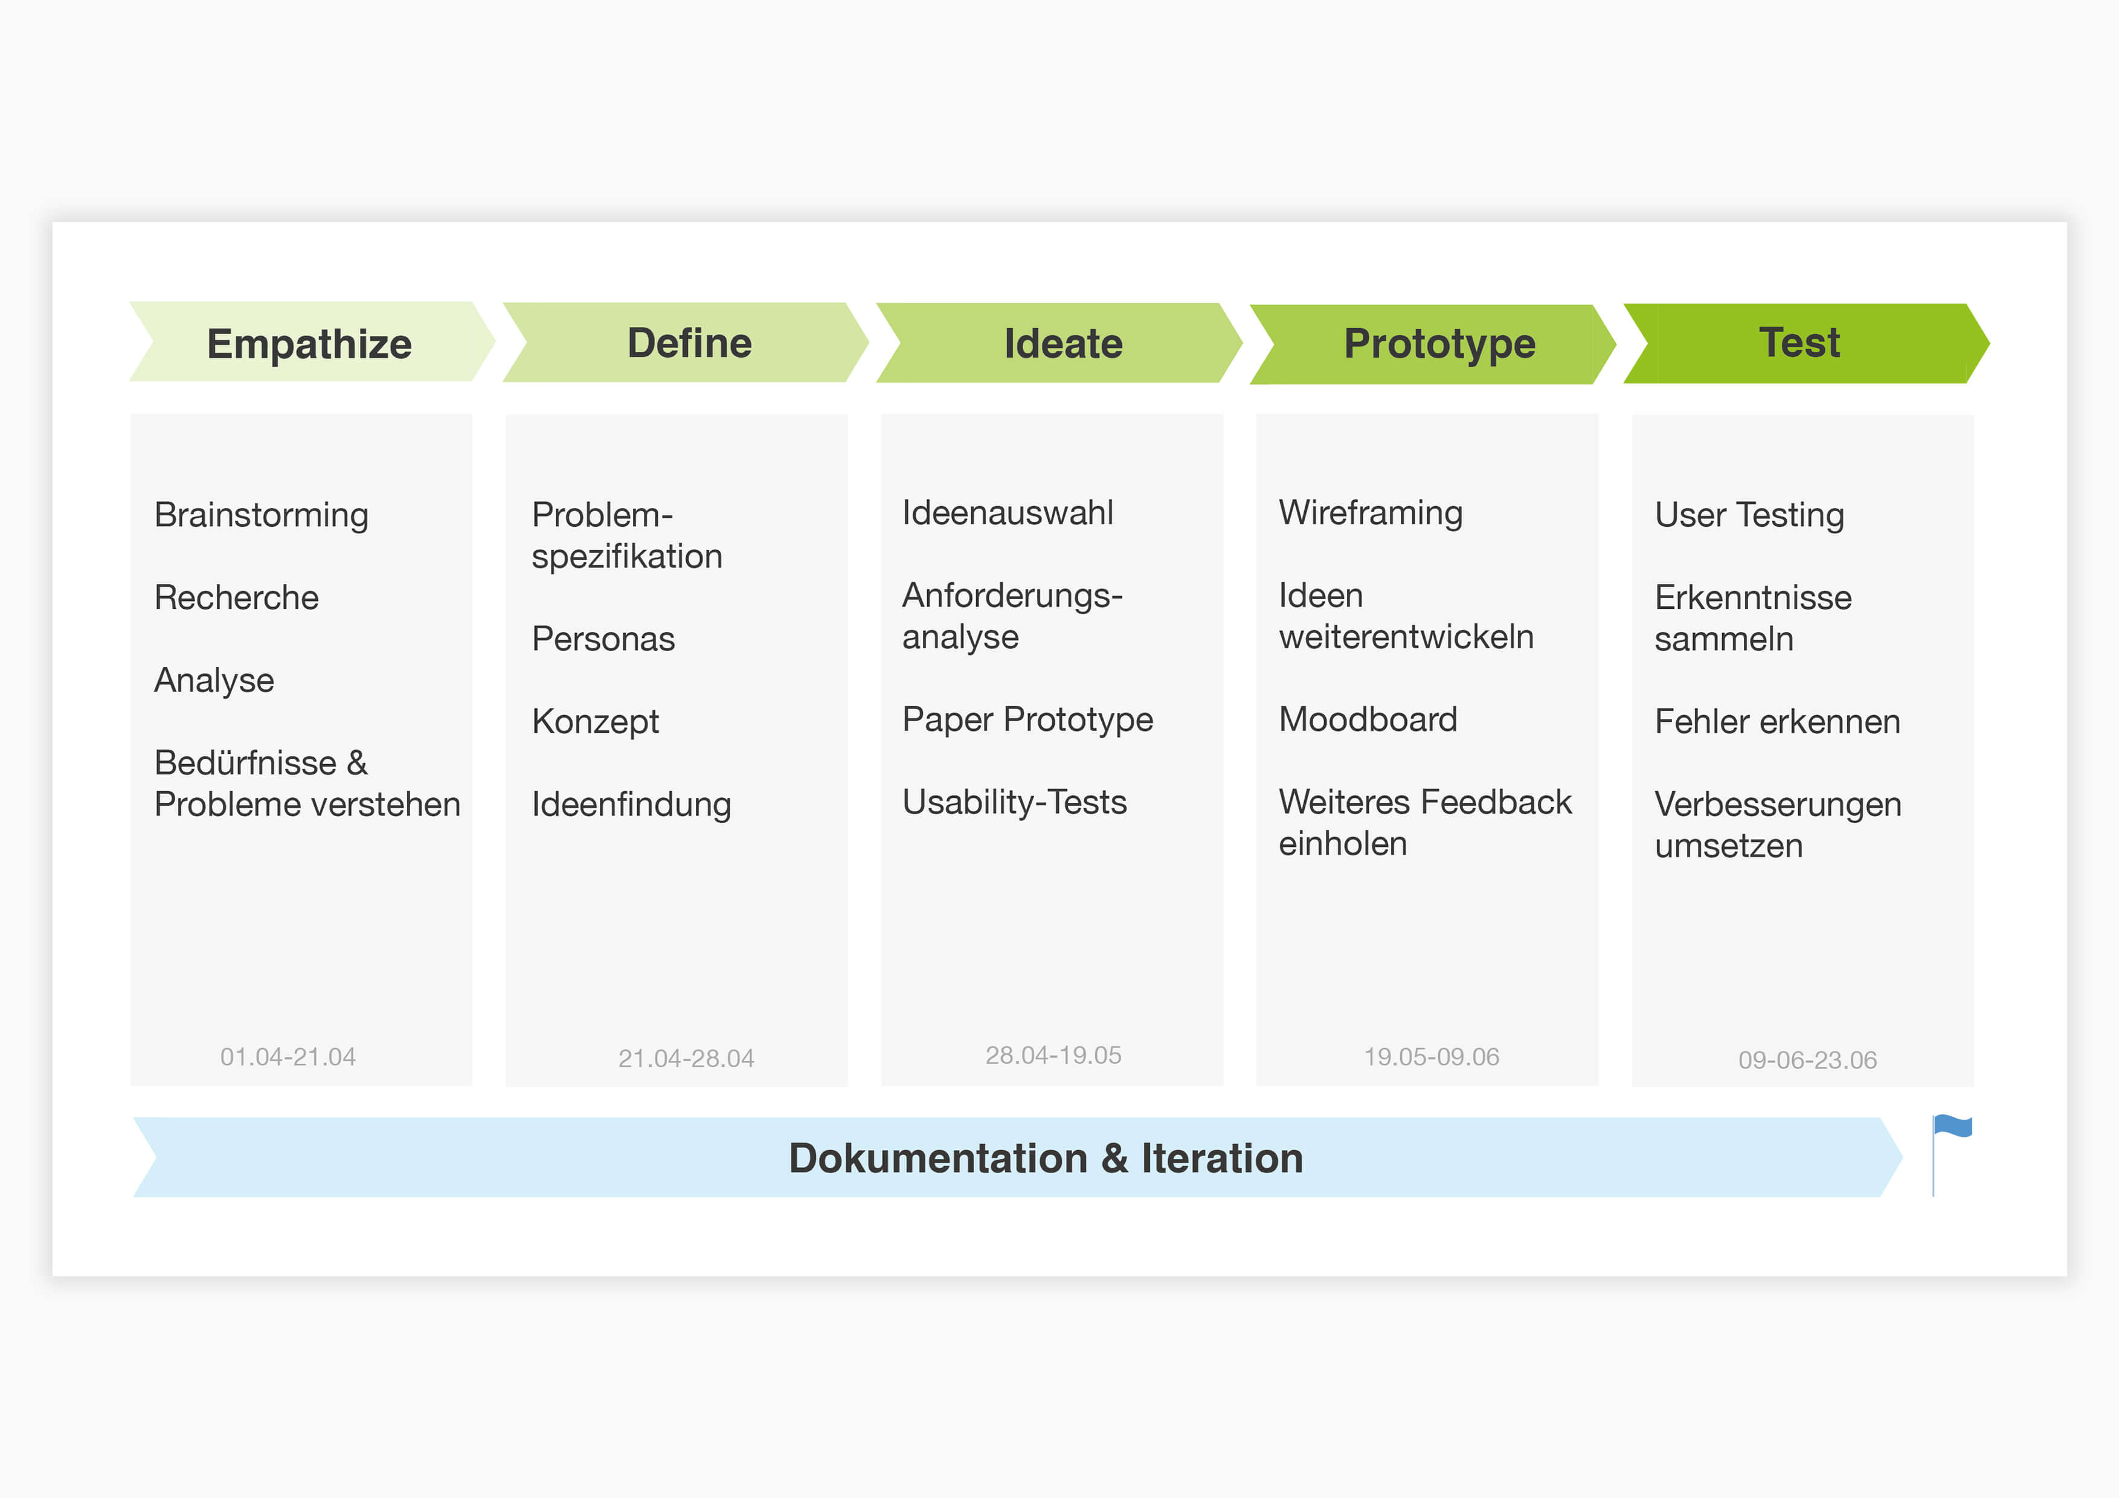Select the Recherche entry under Empathize
Viewport: 2119px width, 1498px height.
click(236, 597)
